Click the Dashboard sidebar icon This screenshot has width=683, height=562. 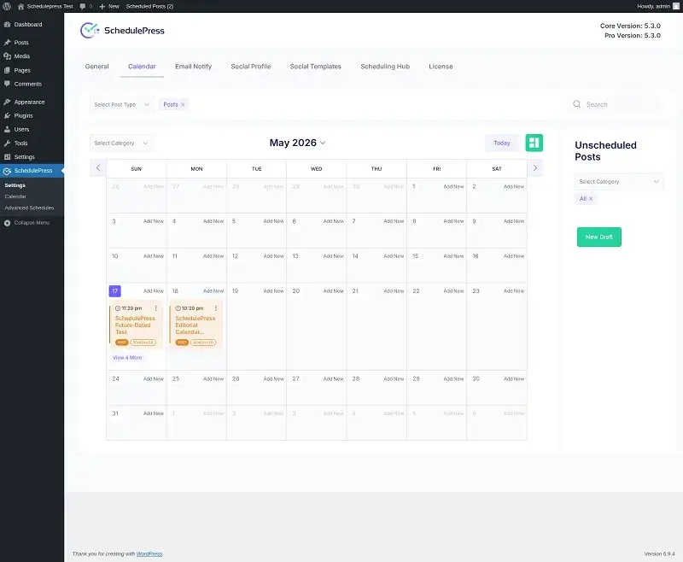7,25
